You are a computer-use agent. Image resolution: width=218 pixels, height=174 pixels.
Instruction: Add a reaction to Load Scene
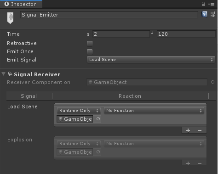[188, 130]
